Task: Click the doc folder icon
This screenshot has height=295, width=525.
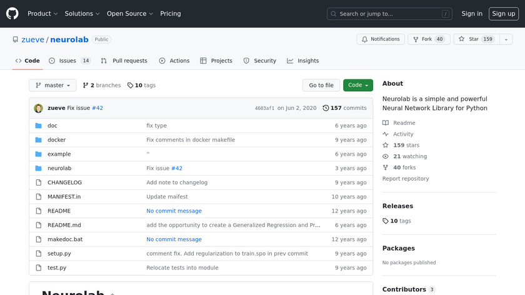Action: click(39, 126)
